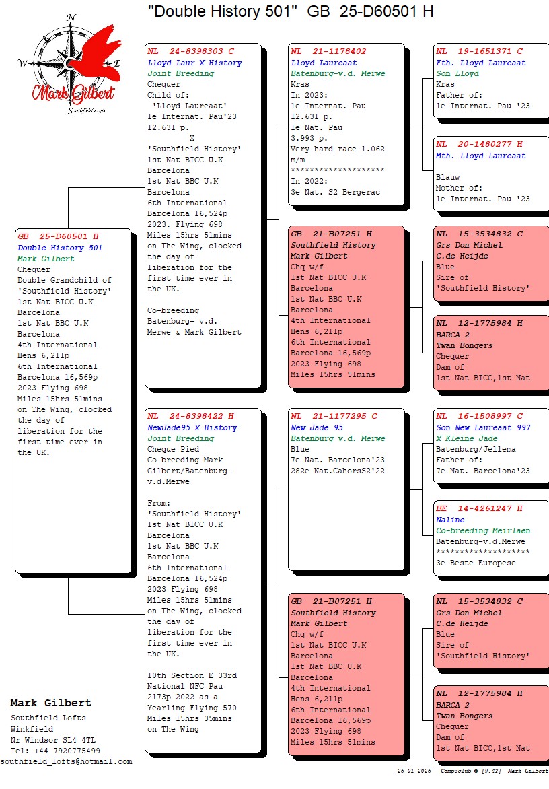Click ring number NL 24-8398303 C
This screenshot has width=549, height=789.
coord(191,51)
